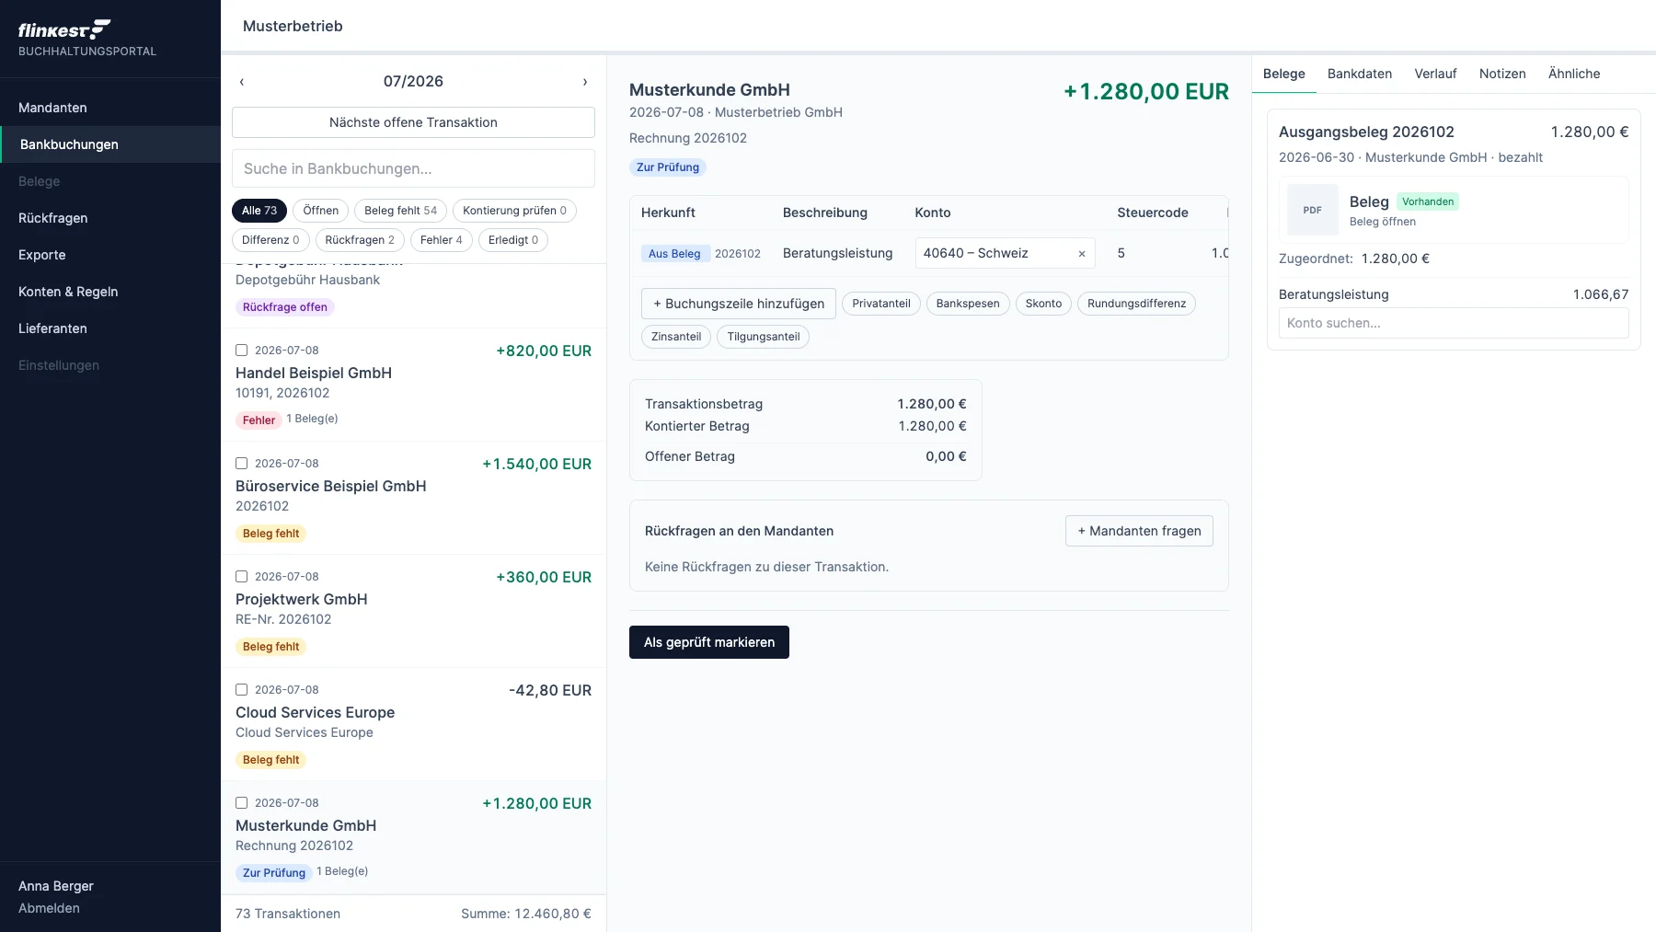
Task: Click Aus Beleg tag in booking row
Action: [674, 254]
